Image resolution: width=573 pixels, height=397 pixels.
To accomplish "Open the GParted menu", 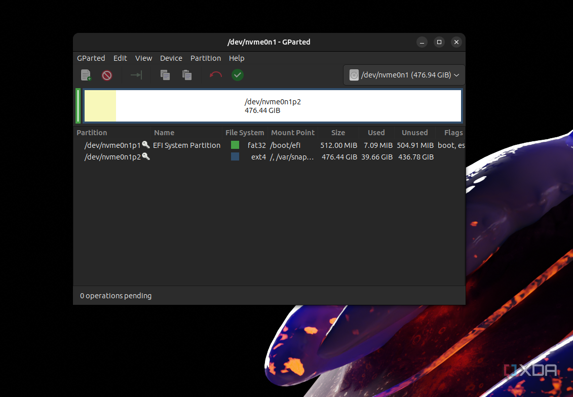I will coord(91,58).
